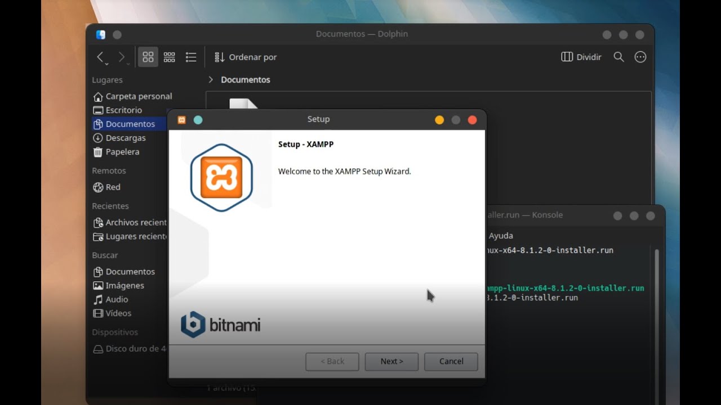Screen dimensions: 721x405
Task: Open Ayuda menu in Konsole
Action: (501, 236)
